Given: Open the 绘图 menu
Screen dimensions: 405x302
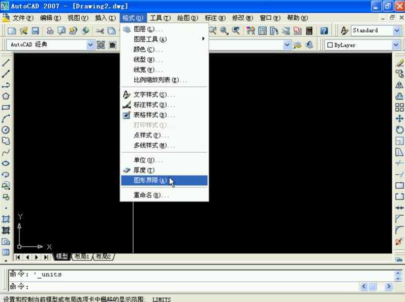Looking at the screenshot, I should pos(188,18).
